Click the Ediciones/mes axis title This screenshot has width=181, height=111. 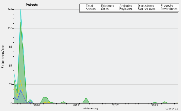tap(3, 57)
